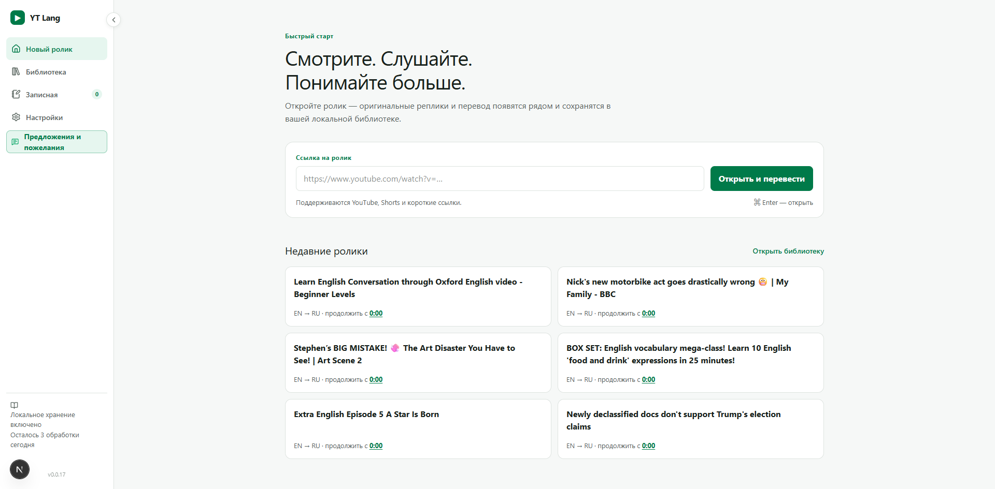The width and height of the screenshot is (995, 489).
Task: Open the Новый ролик menu item
Action: pyautogui.click(x=56, y=49)
